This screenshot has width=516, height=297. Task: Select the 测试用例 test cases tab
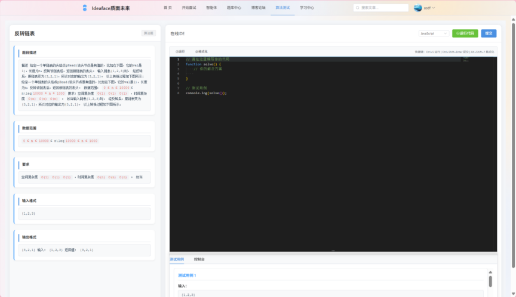[177, 259]
